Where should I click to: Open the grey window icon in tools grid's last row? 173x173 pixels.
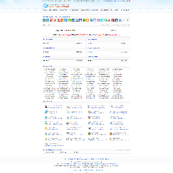point(46,145)
